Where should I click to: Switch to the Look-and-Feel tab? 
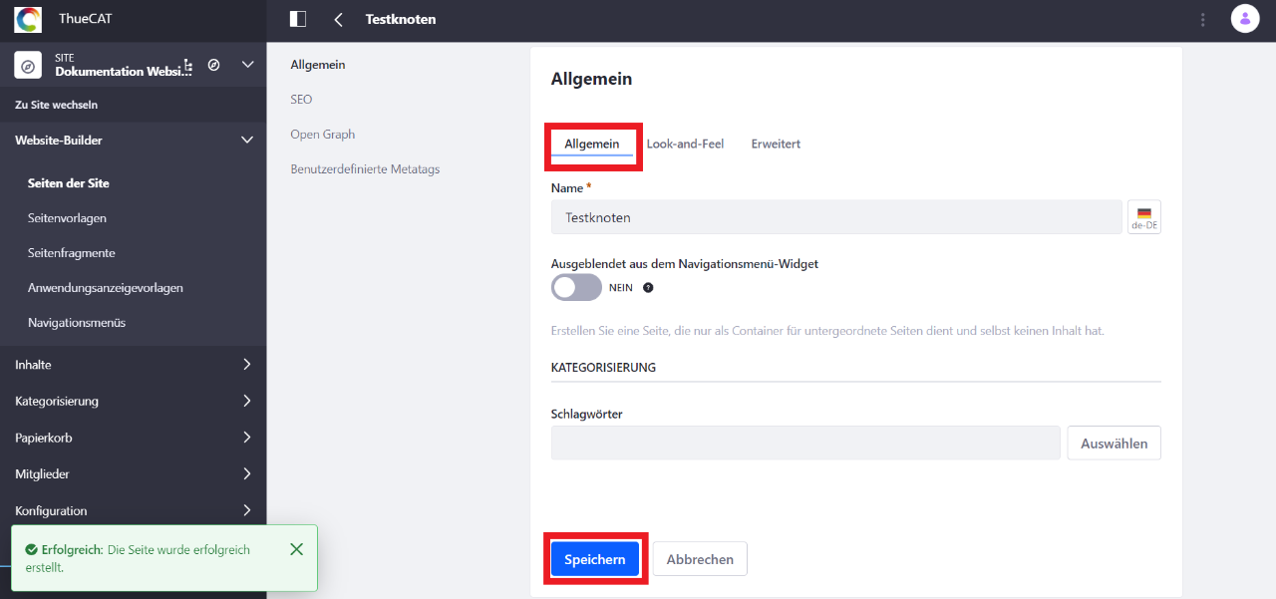(x=685, y=144)
